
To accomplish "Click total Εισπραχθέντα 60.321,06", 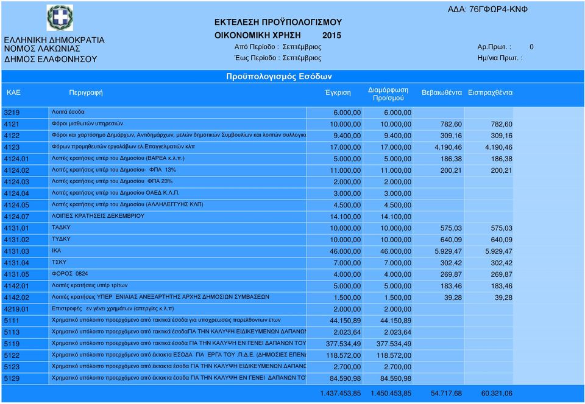I will (x=497, y=393).
